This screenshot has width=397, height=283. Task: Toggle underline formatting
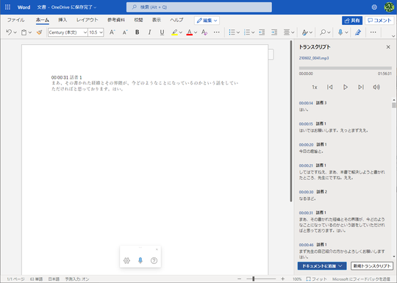click(x=162, y=32)
